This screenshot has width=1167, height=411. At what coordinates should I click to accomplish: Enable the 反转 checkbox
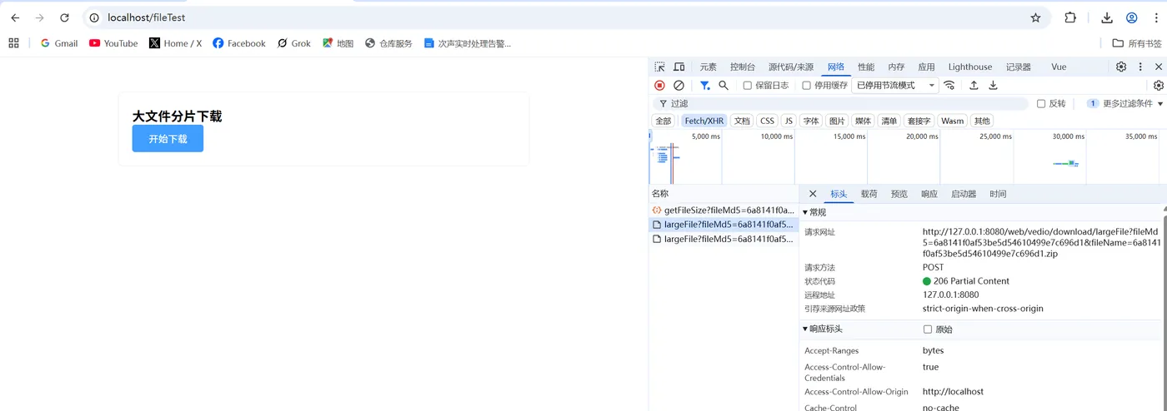(x=1041, y=103)
